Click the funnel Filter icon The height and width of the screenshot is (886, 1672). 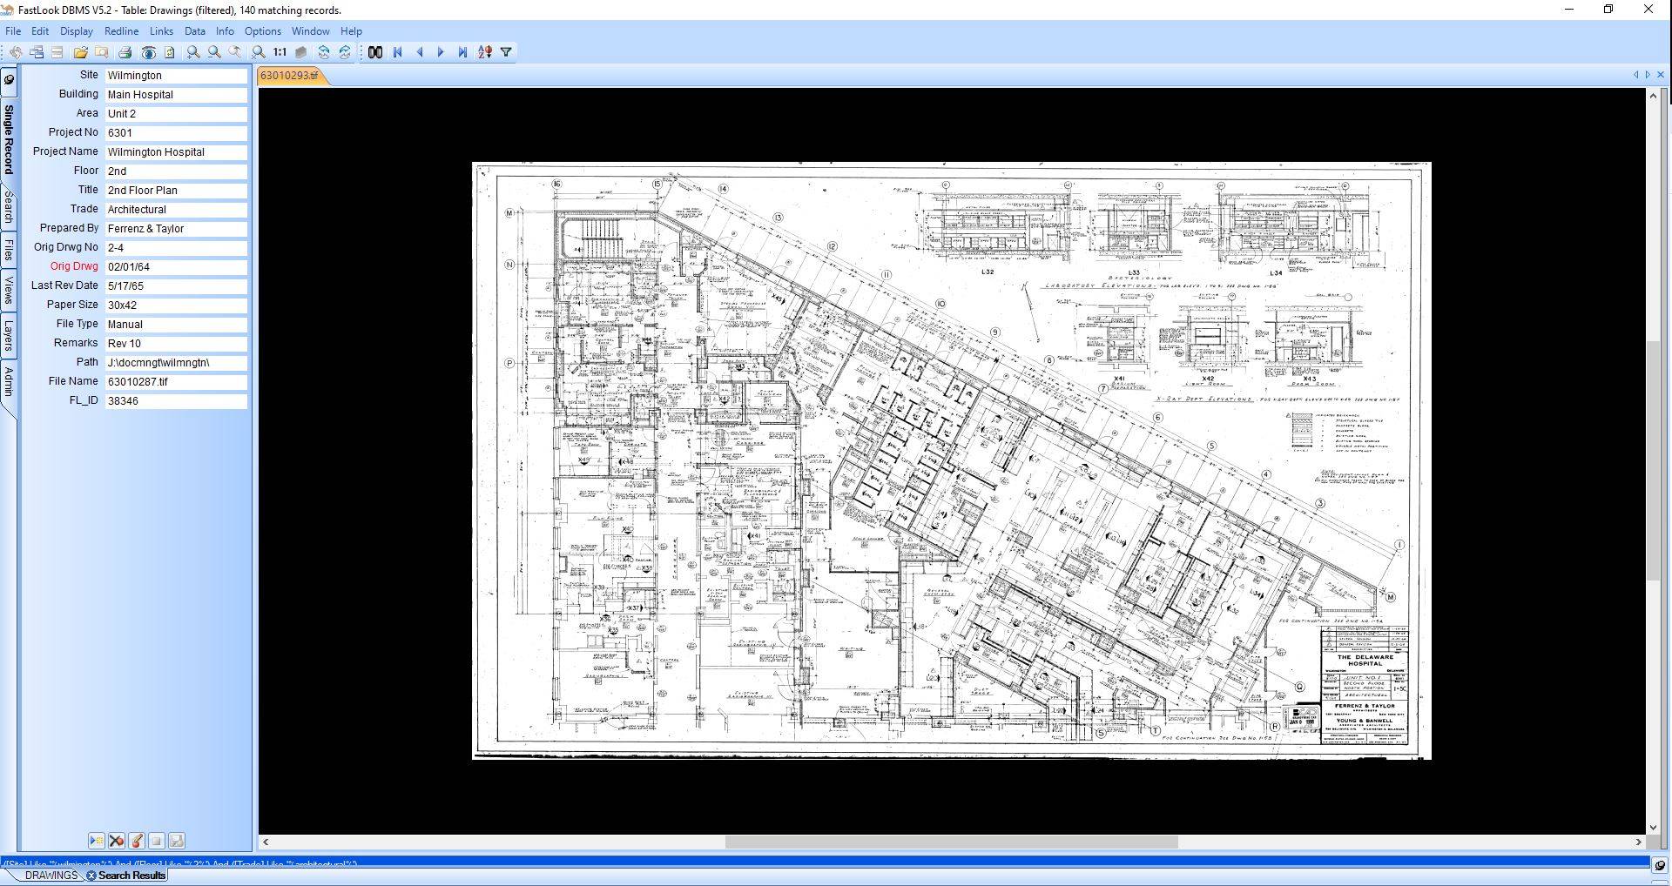506,52
